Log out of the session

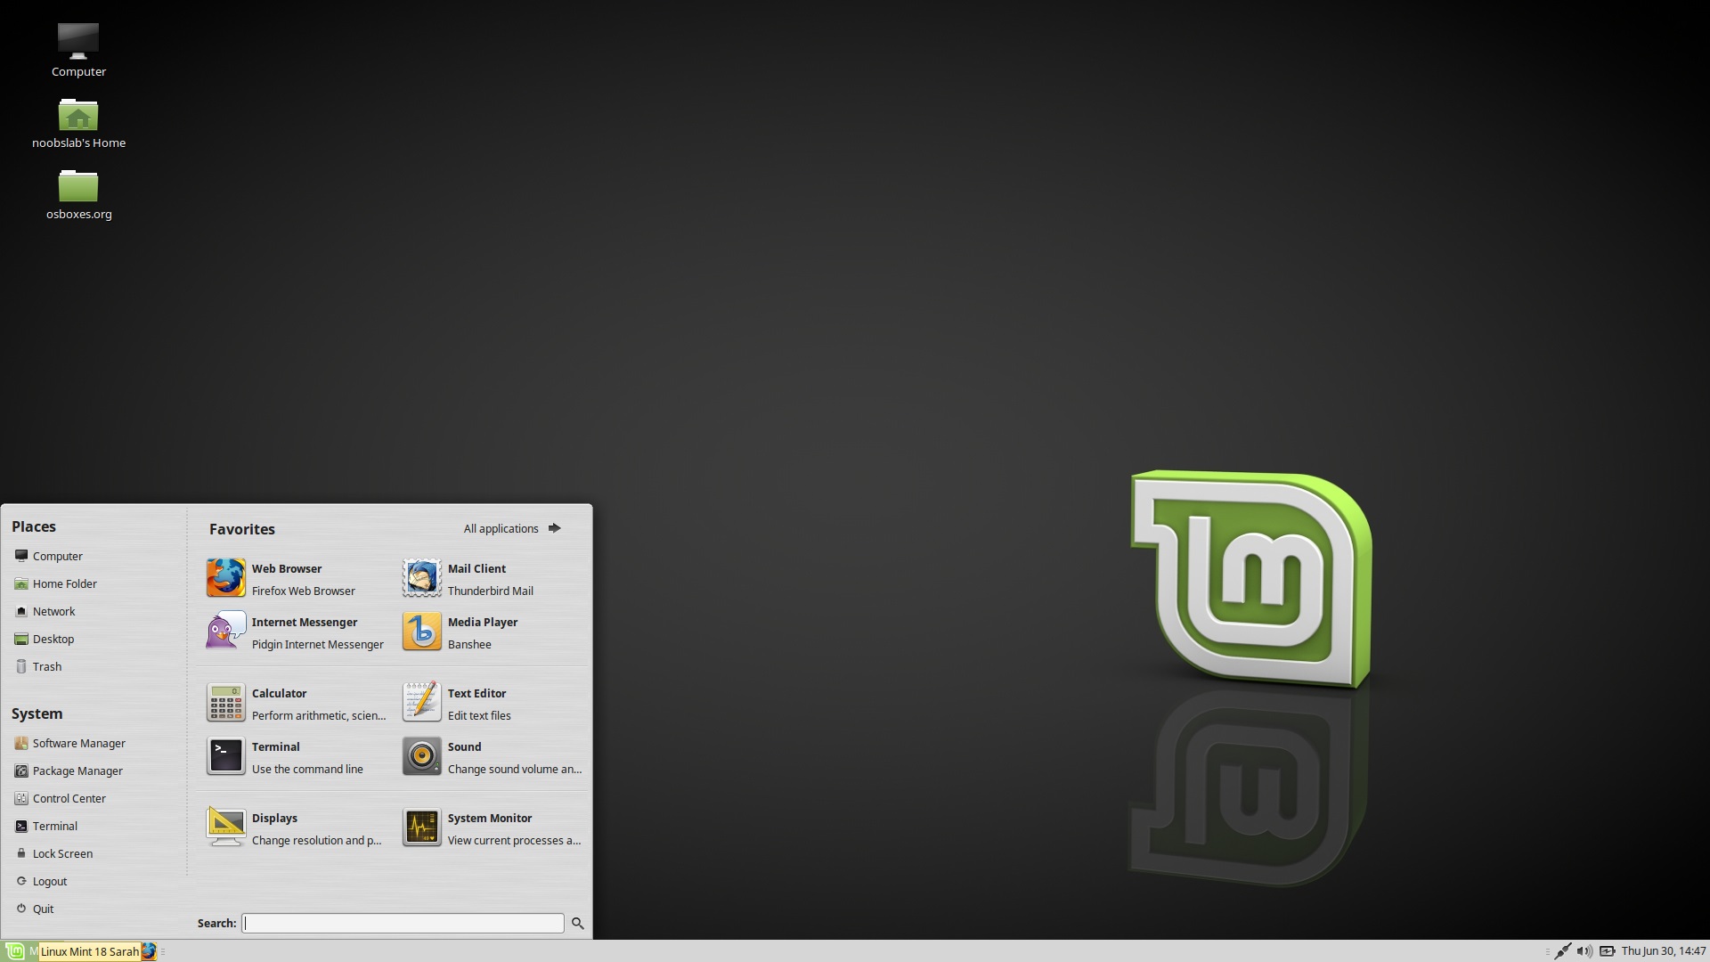[49, 881]
